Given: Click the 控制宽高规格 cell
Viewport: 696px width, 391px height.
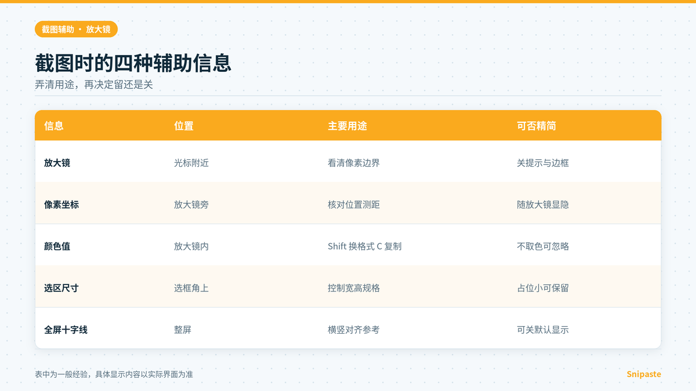Looking at the screenshot, I should pyautogui.click(x=354, y=288).
